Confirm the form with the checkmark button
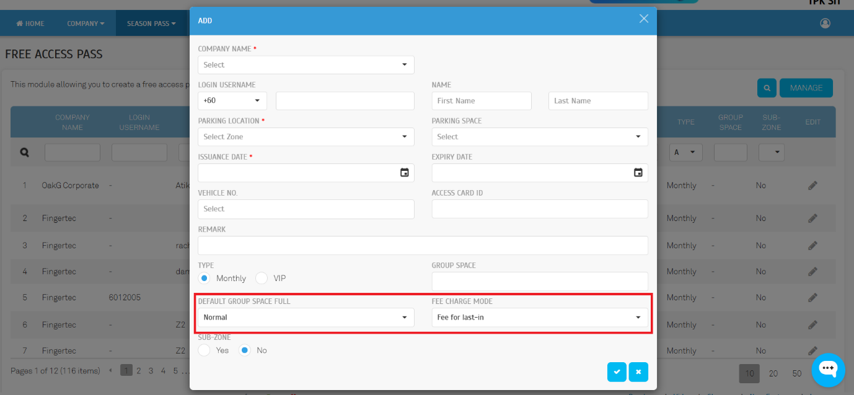The image size is (854, 395). pyautogui.click(x=617, y=371)
